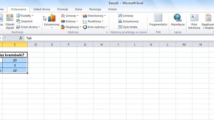This screenshot has width=214, height=120.
Task: Switch to the Widok tab
Action: point(112,9)
